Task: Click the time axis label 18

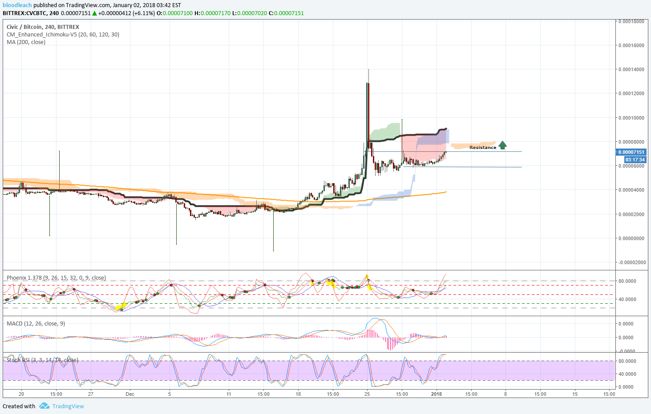Action: click(x=298, y=394)
